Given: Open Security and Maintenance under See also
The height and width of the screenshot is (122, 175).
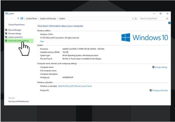Looking at the screenshot, I should coord(19,101).
